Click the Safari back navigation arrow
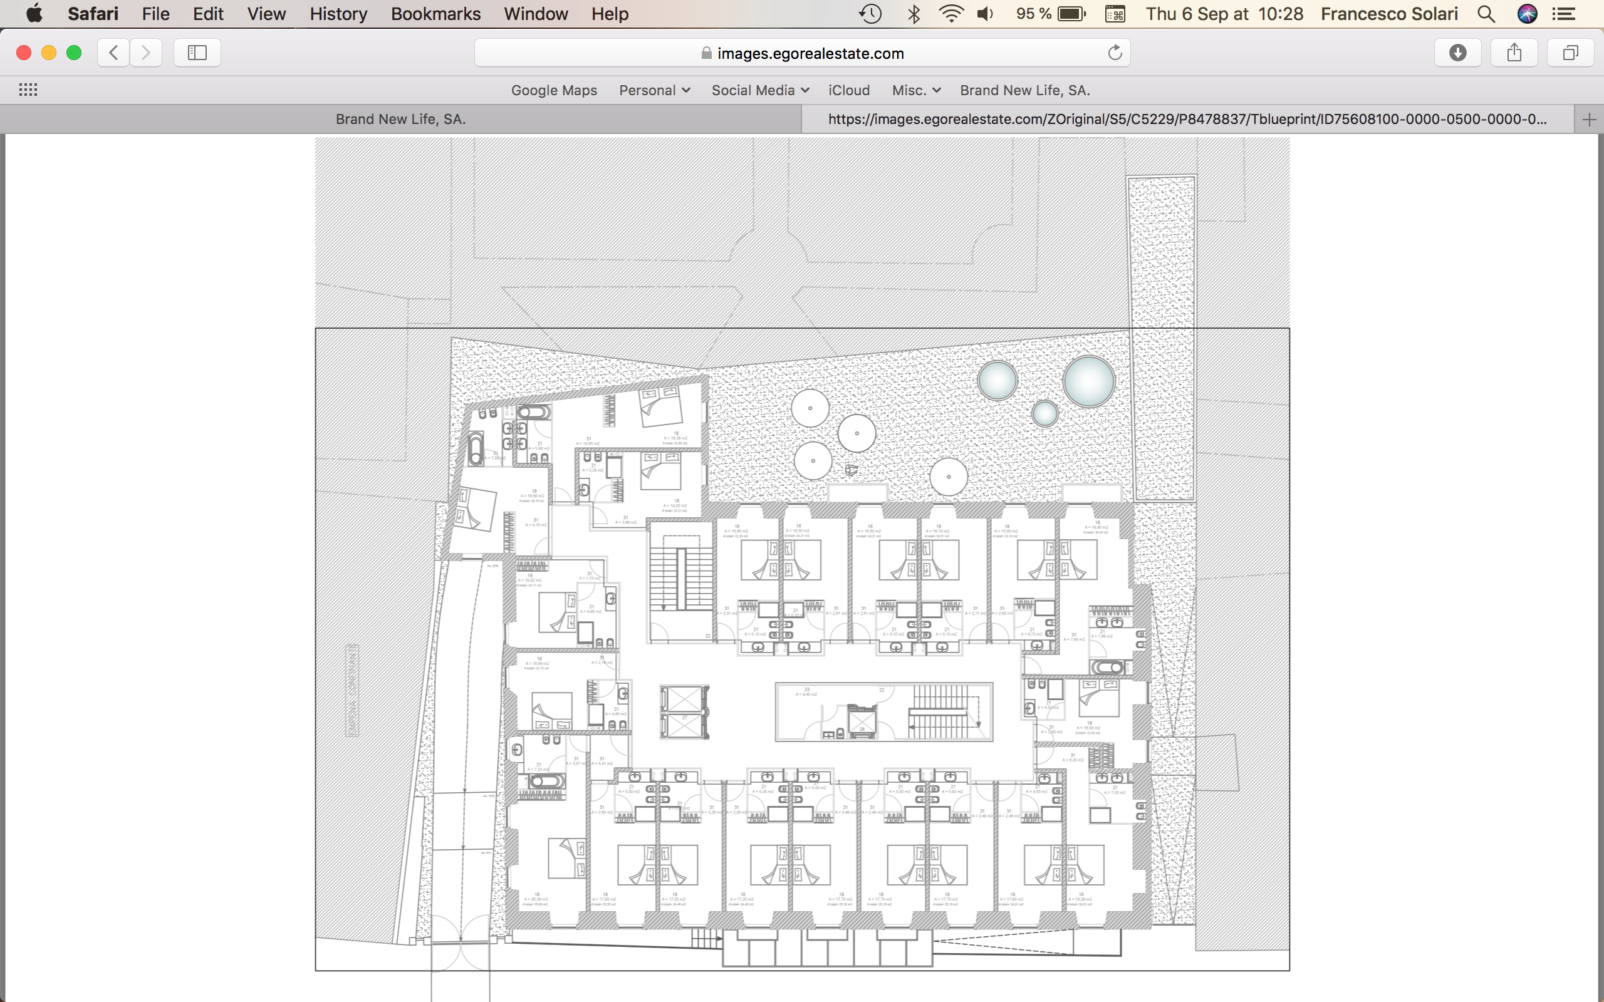 click(x=113, y=53)
